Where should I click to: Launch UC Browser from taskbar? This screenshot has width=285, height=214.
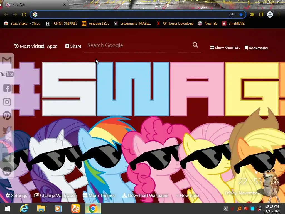click(x=76, y=208)
